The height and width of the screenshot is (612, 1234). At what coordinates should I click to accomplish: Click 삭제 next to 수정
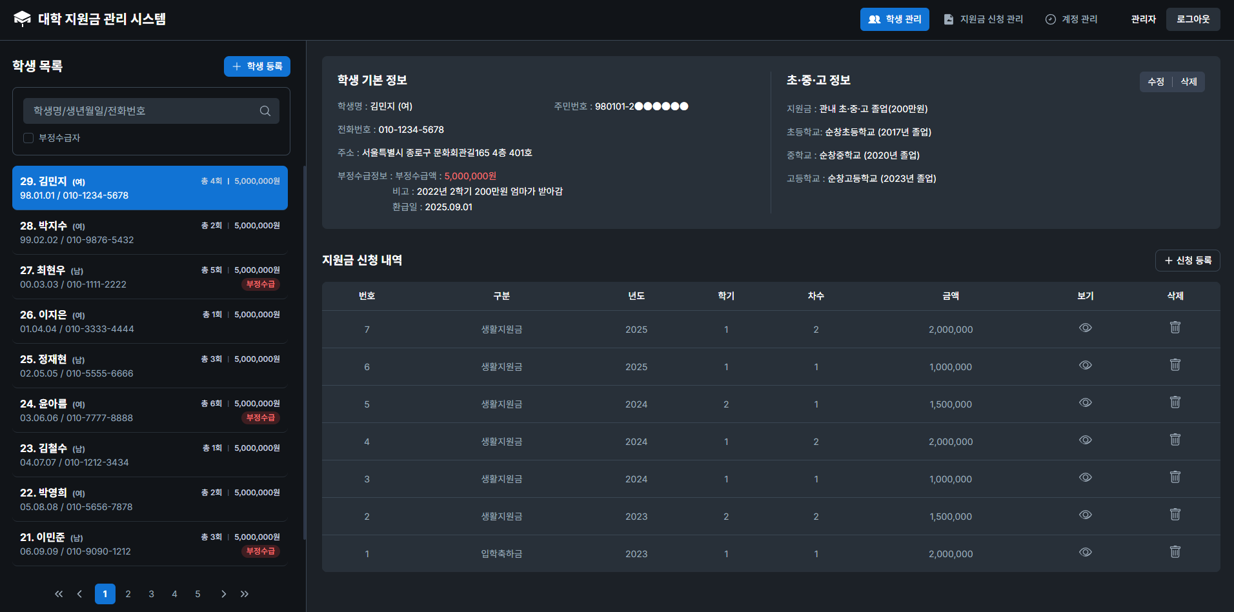click(1188, 81)
